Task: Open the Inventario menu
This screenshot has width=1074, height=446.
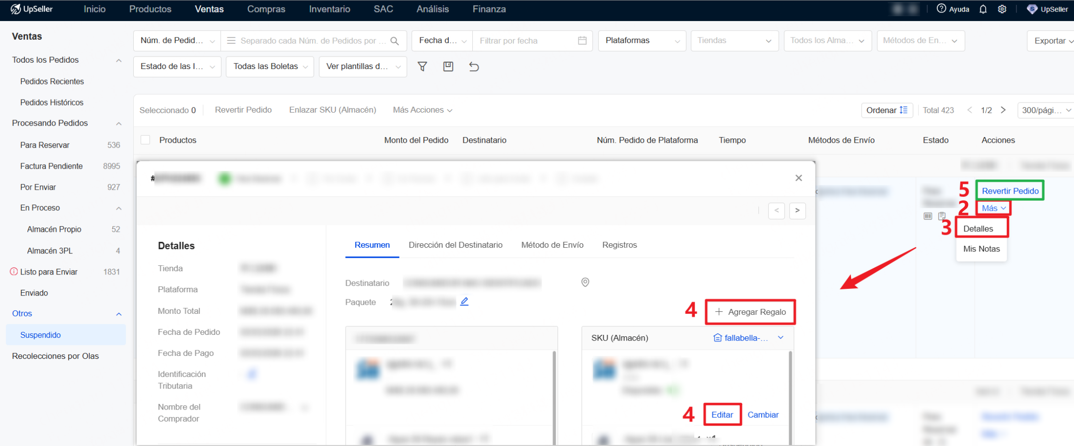Action: coord(329,9)
